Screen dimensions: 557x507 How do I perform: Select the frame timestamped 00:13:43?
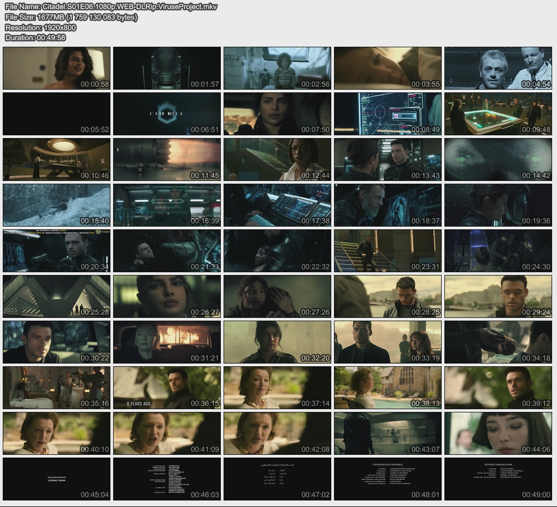(388, 159)
